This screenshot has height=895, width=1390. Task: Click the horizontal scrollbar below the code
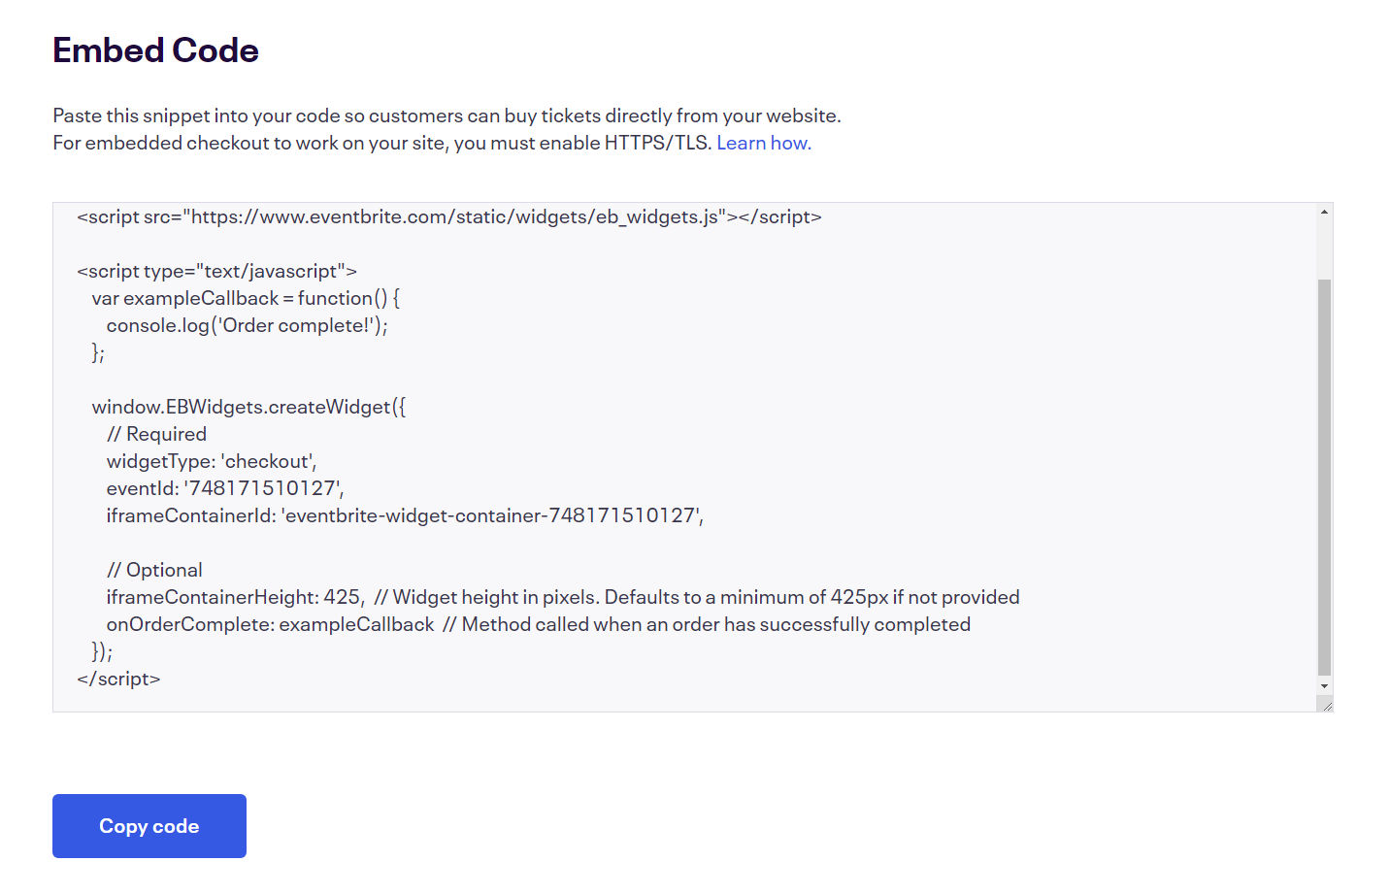tap(679, 703)
